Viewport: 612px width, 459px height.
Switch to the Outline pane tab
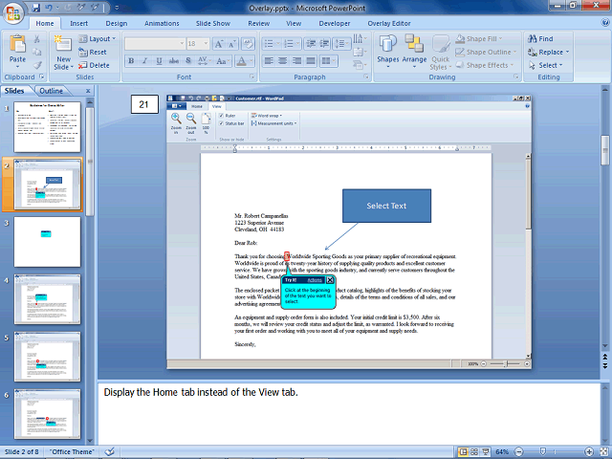click(51, 91)
